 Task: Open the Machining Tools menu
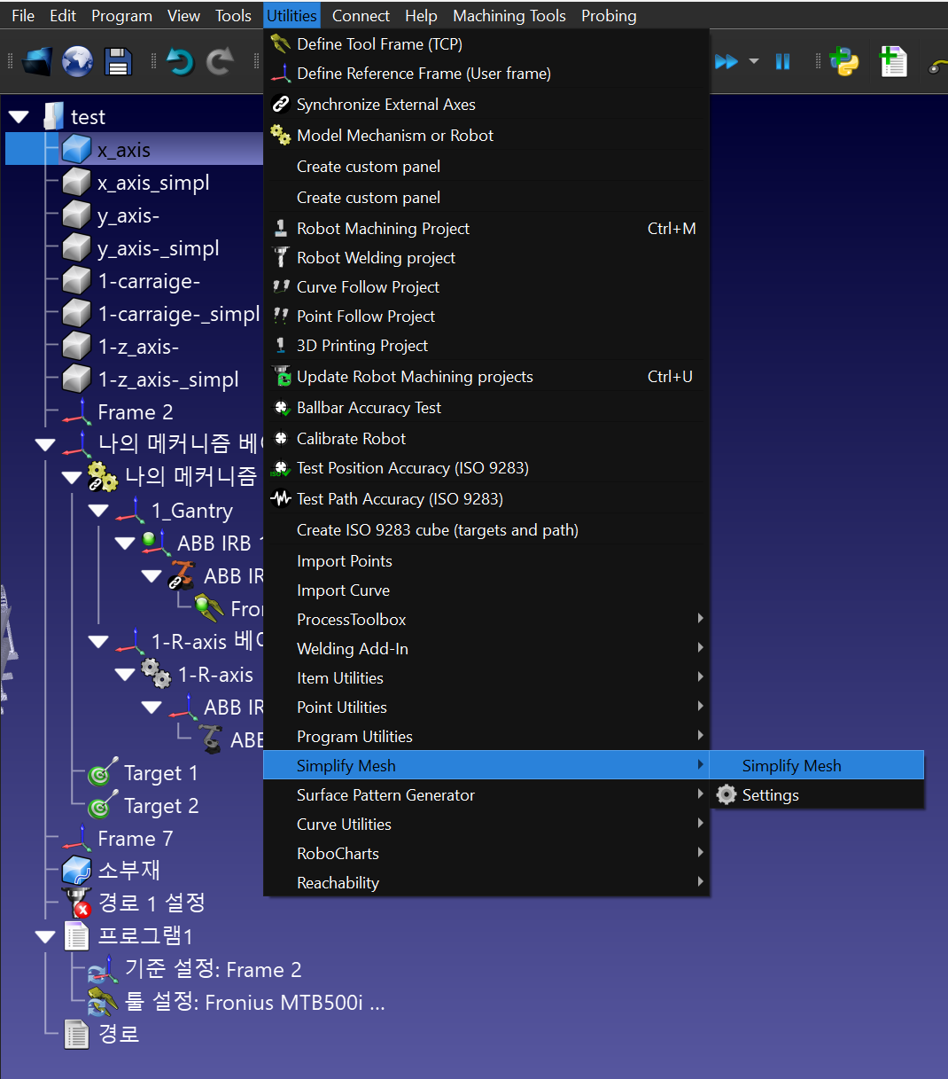(509, 16)
